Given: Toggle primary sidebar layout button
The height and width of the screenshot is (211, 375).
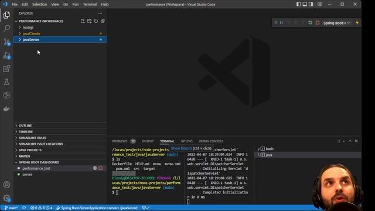Looking at the screenshot, I should click(298, 4).
